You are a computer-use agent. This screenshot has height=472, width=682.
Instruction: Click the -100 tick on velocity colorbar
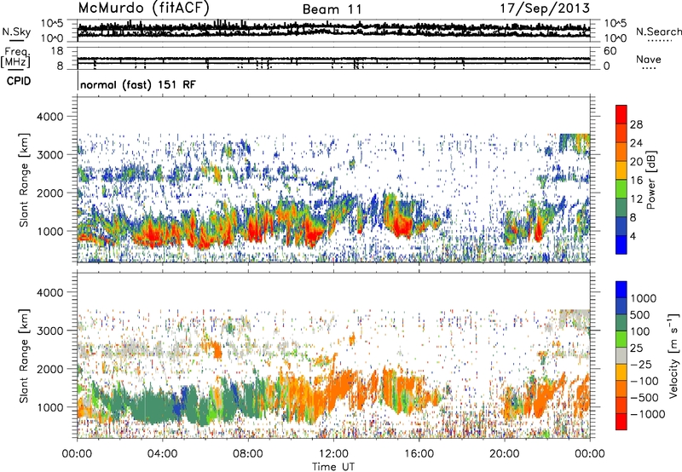tap(644, 381)
